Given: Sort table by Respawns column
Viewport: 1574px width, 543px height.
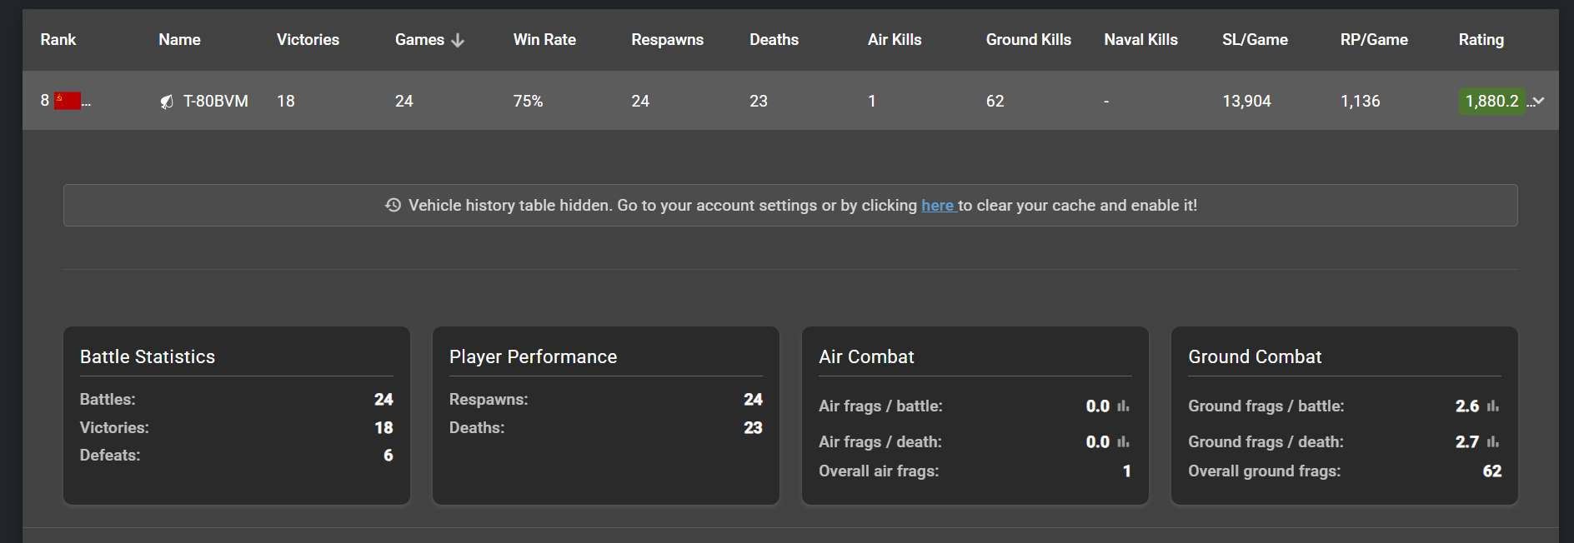Looking at the screenshot, I should [667, 40].
